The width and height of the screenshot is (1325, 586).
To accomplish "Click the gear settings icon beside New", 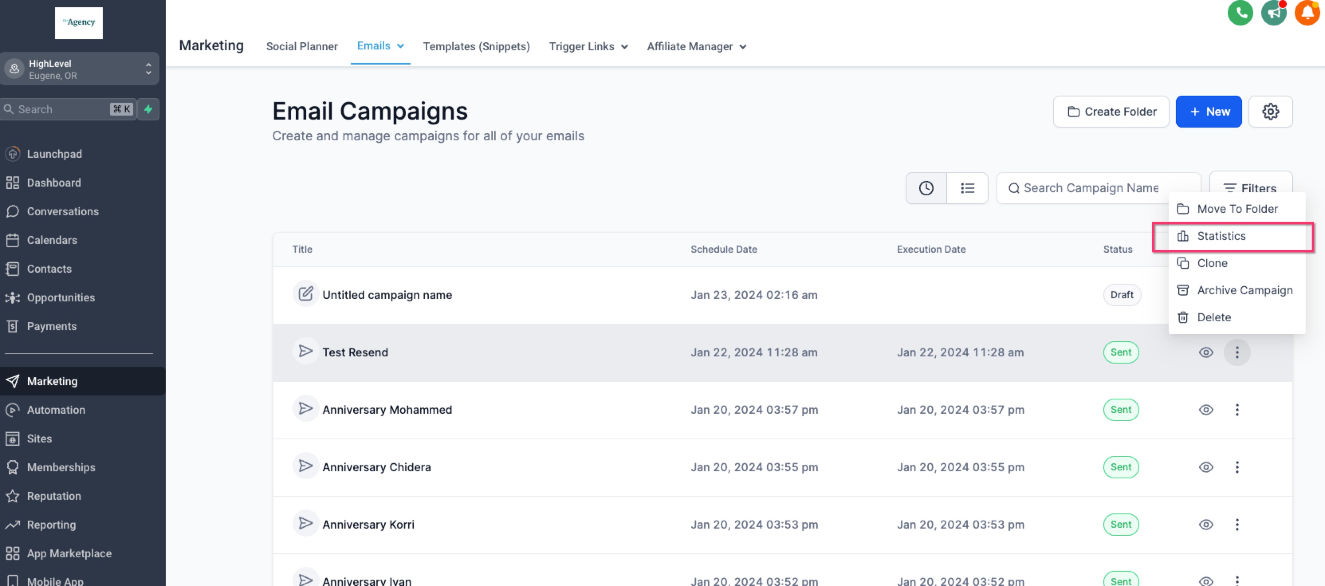I will pyautogui.click(x=1270, y=112).
